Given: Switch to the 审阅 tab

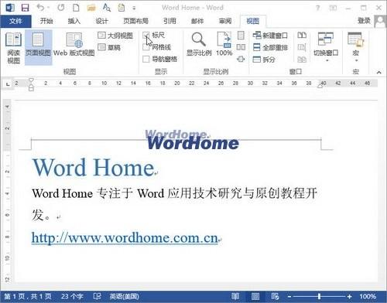Looking at the screenshot, I should (225, 21).
